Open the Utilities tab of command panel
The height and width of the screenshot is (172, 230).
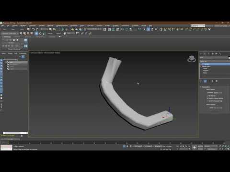[220, 54]
